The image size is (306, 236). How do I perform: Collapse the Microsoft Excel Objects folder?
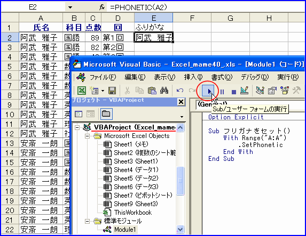pyautogui.click(x=88, y=136)
